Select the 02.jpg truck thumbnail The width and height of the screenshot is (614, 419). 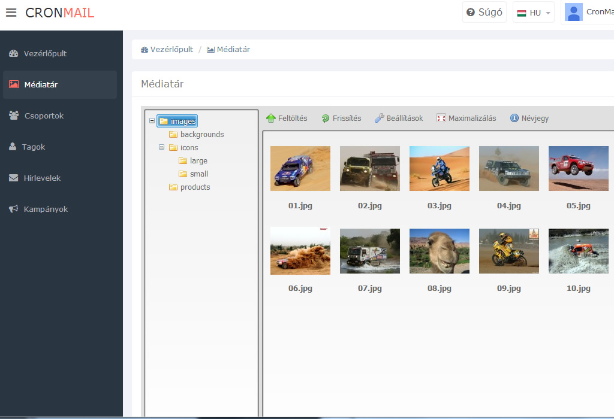pyautogui.click(x=370, y=168)
